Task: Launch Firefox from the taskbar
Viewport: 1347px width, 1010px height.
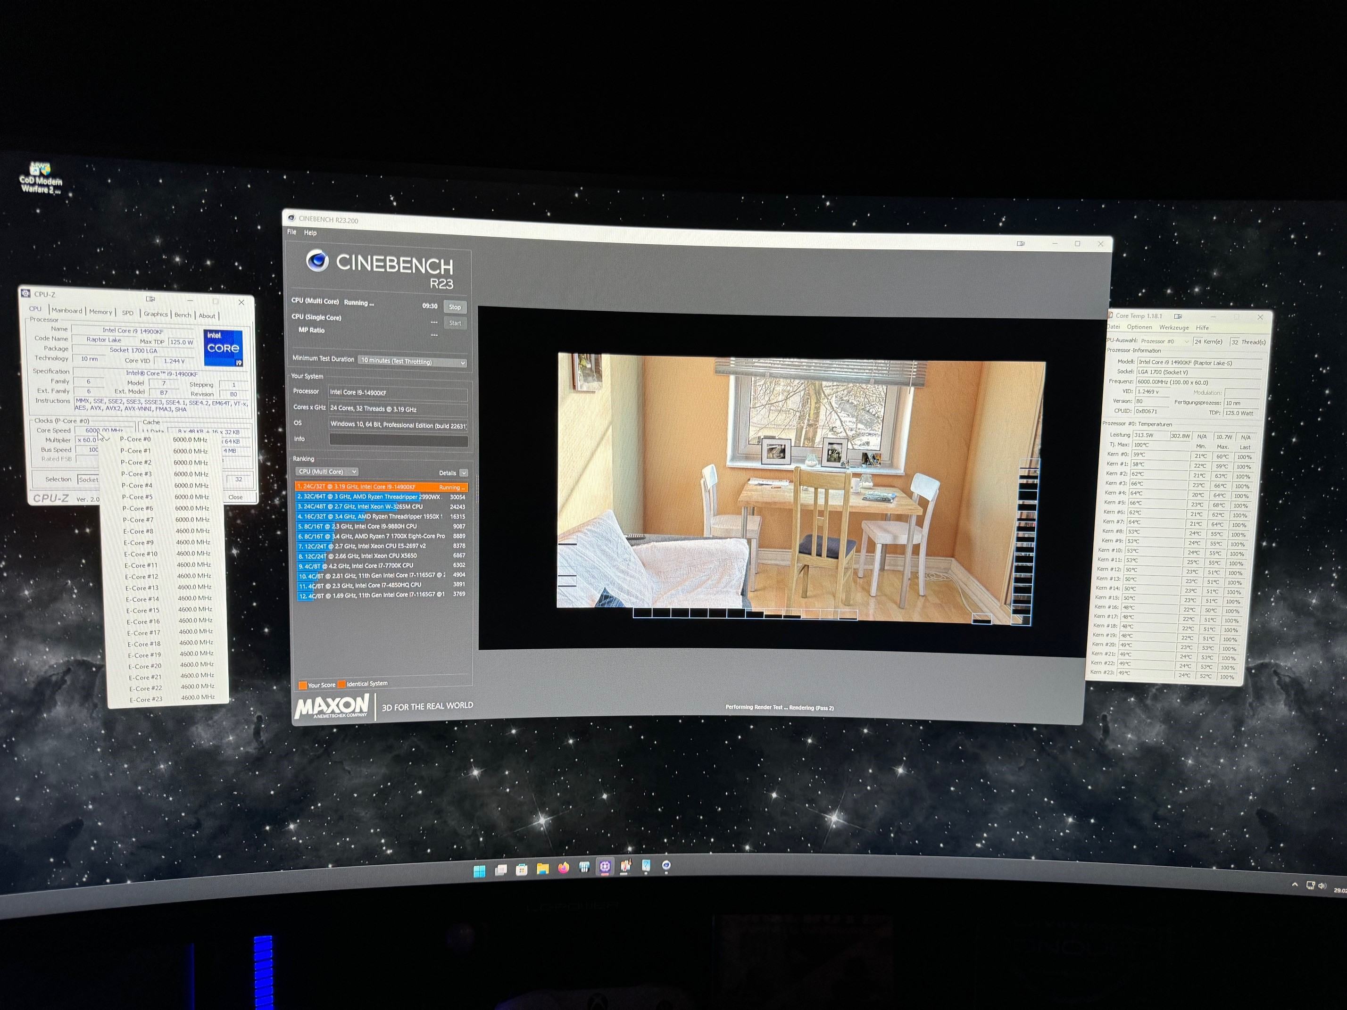Action: click(x=563, y=868)
